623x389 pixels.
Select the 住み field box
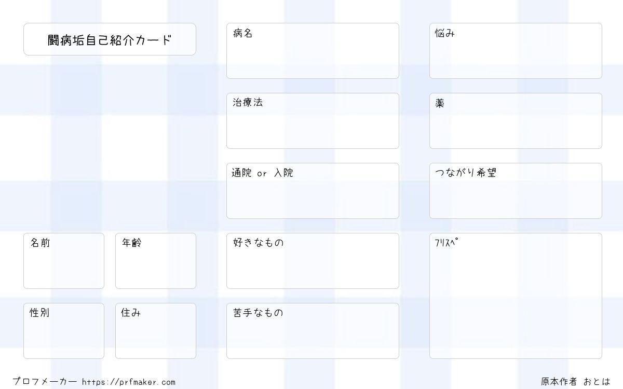(156, 331)
